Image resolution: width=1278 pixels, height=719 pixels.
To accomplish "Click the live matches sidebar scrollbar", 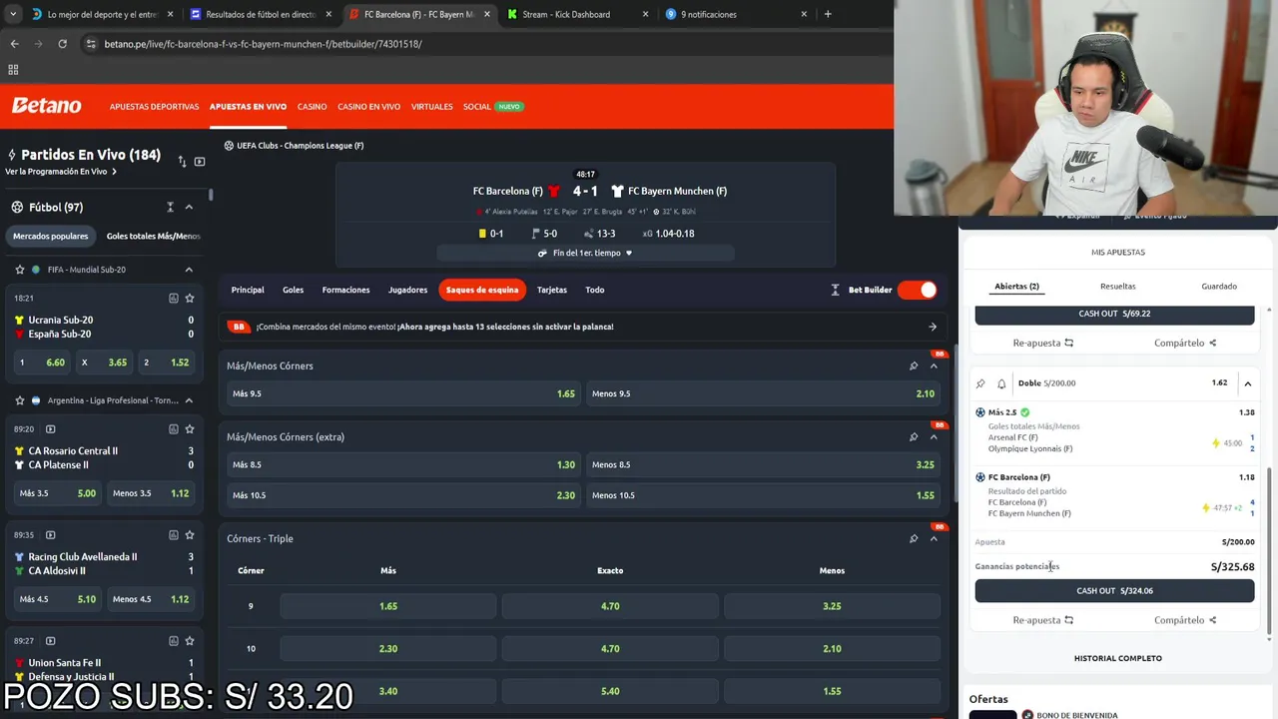I will 211,196.
